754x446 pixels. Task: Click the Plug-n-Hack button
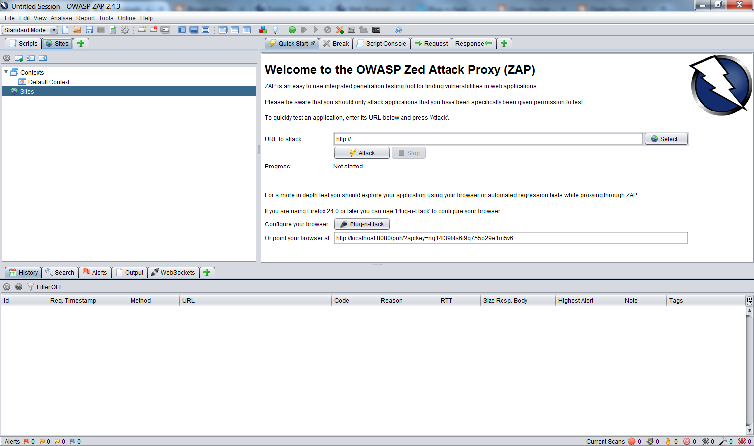(362, 224)
